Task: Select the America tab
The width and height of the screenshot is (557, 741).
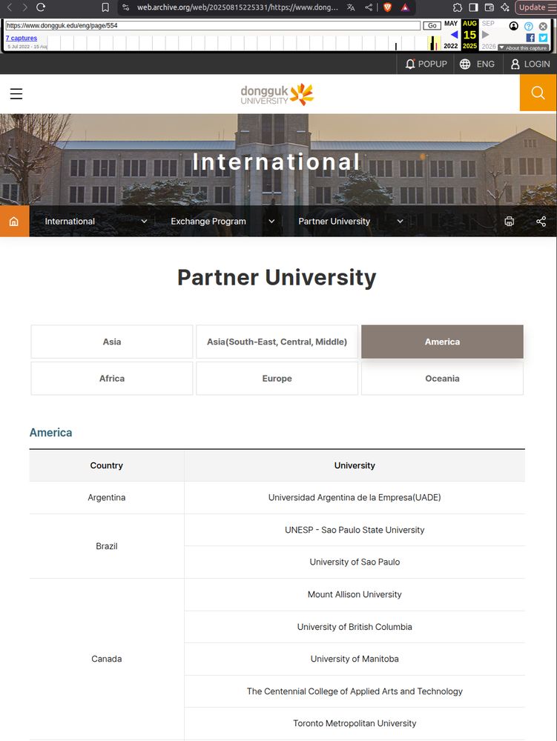Action: 442,342
